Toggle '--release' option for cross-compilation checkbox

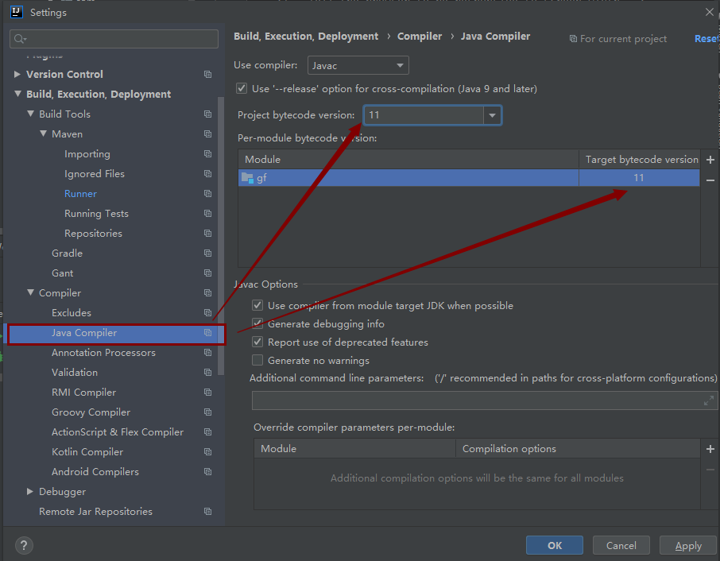(242, 89)
